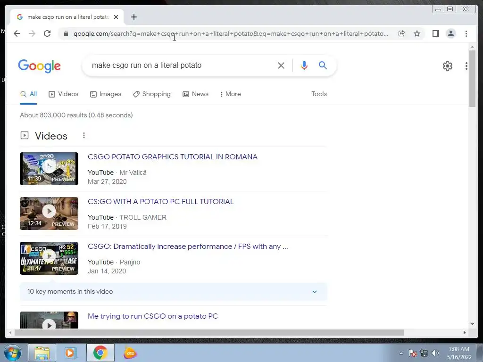Play the potato PC video thumbnail at bottom

click(49, 320)
